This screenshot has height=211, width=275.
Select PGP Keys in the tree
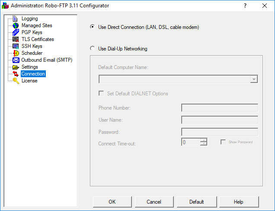point(32,32)
